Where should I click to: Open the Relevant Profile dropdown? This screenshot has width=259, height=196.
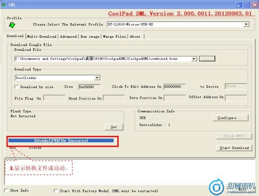point(246,25)
